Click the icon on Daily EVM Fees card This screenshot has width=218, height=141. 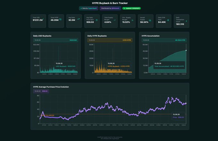point(168,20)
